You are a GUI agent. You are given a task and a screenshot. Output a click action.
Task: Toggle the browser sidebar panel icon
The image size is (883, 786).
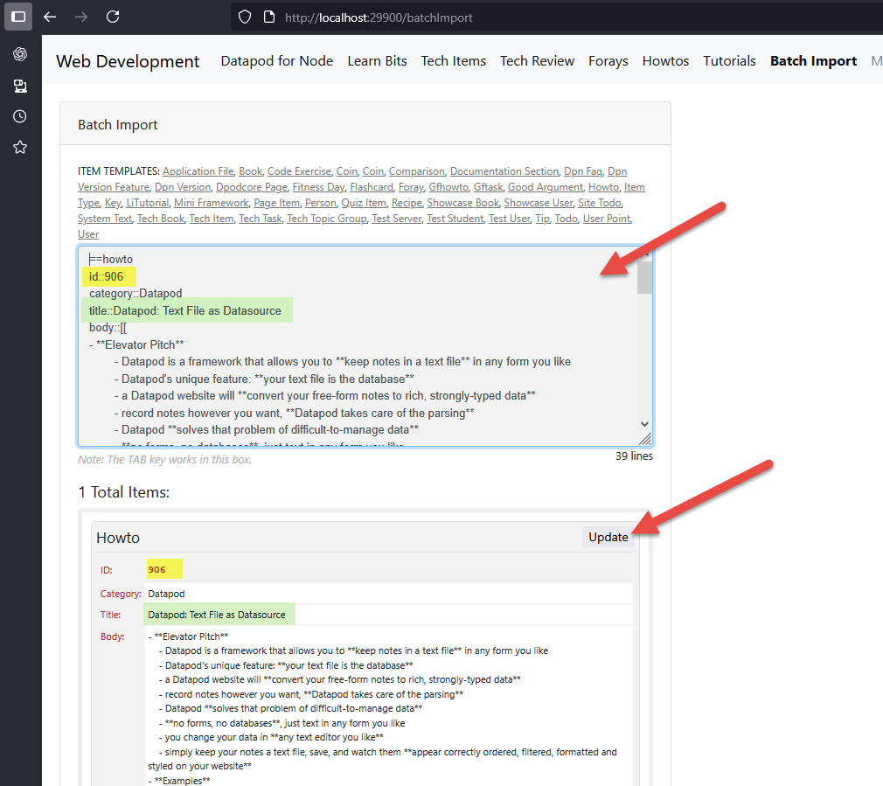point(18,17)
